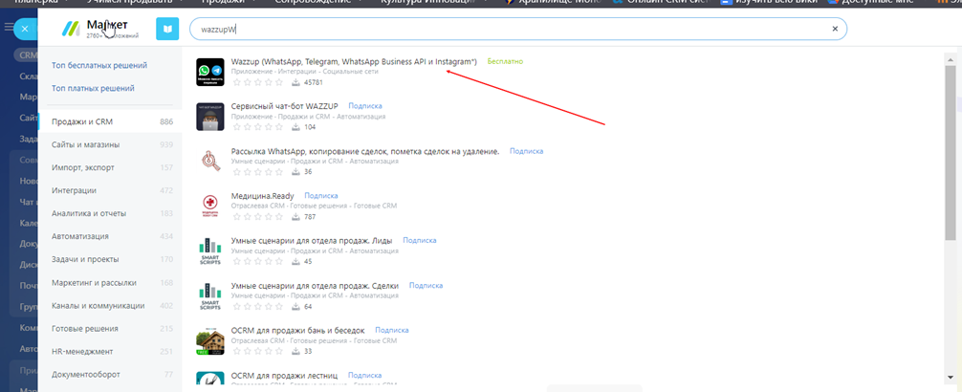Open the OCRM бань и беседок icon
This screenshot has height=392, width=962.
coord(209,340)
